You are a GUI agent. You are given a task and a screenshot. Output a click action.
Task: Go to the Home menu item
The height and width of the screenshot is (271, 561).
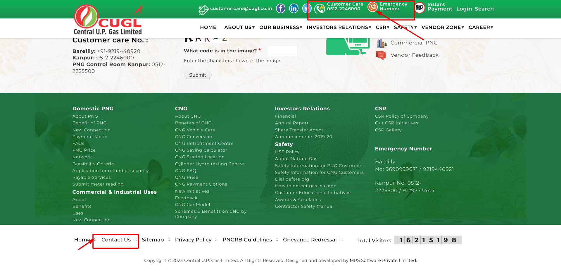click(208, 27)
